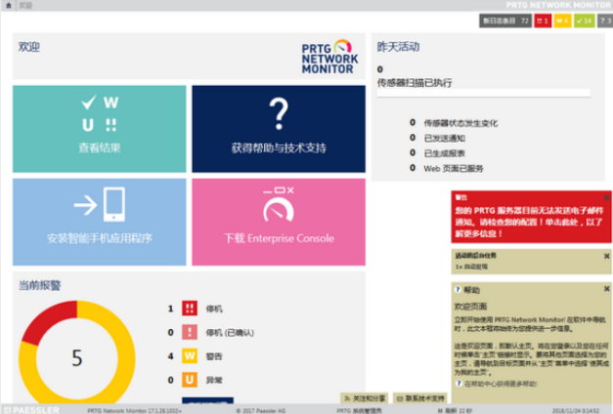Open 安装智能手机应用程序 tile
The image size is (613, 414).
pos(100,223)
